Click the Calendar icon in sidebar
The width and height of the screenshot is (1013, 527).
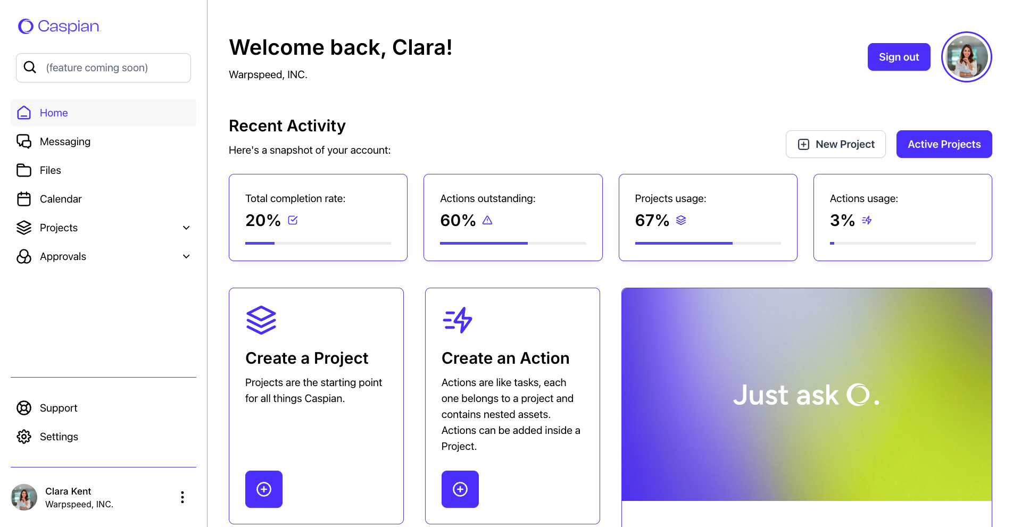point(24,199)
